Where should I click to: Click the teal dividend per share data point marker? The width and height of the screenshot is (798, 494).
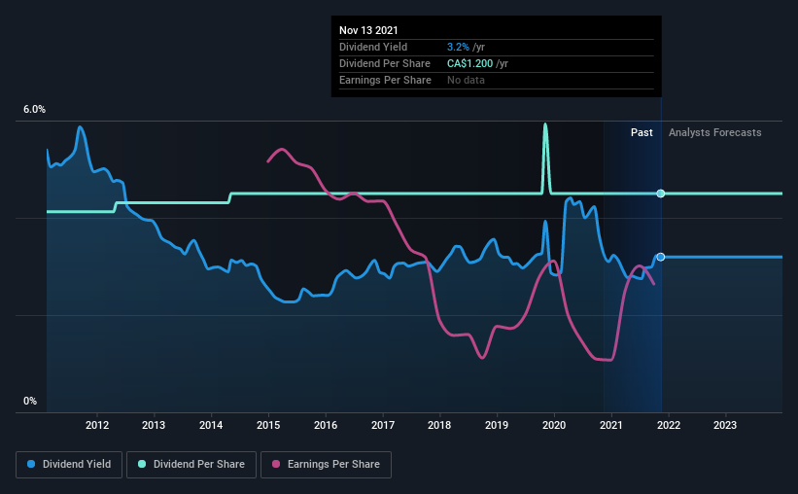point(661,194)
